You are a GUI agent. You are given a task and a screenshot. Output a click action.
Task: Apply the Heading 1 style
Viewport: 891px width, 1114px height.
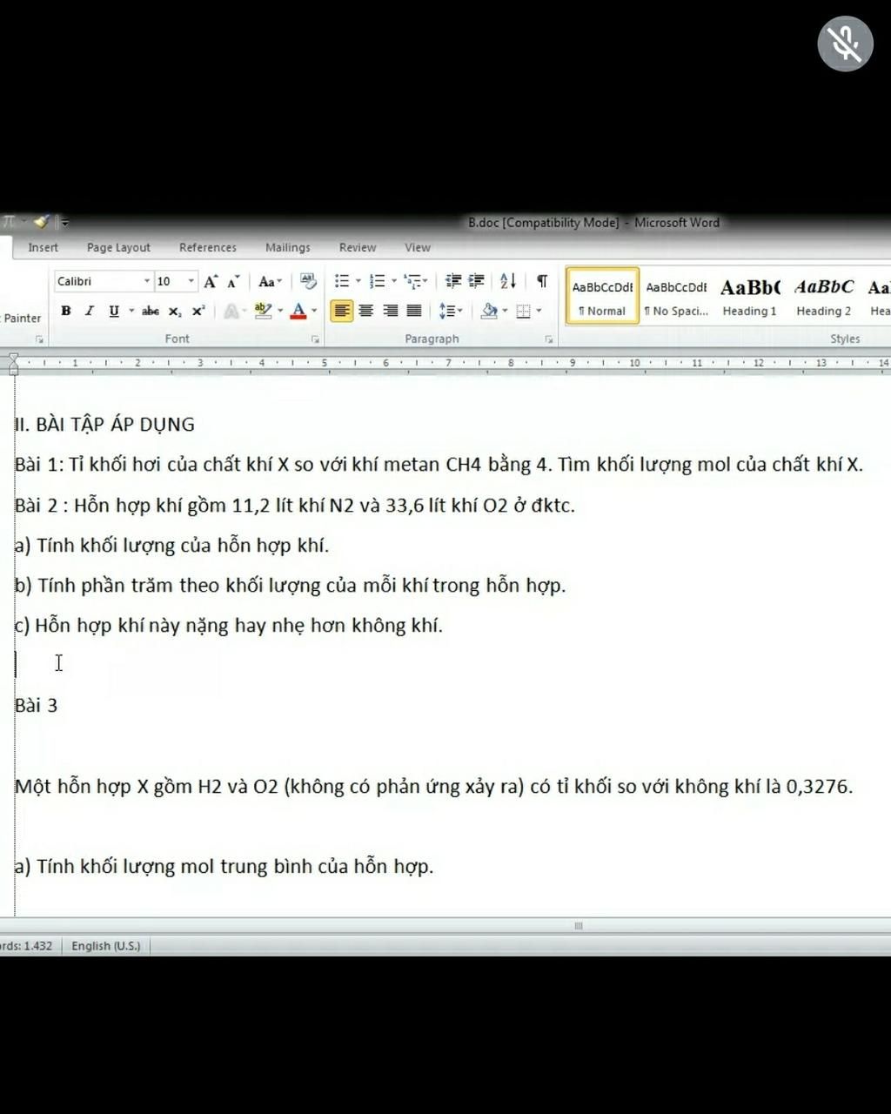[749, 296]
